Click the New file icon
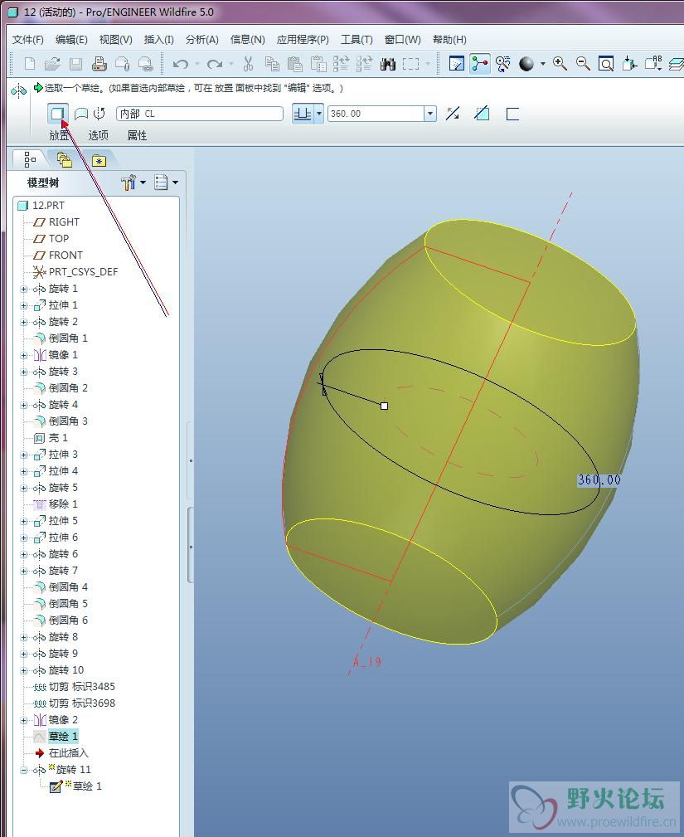Screen dimensions: 684x837 tap(30, 64)
